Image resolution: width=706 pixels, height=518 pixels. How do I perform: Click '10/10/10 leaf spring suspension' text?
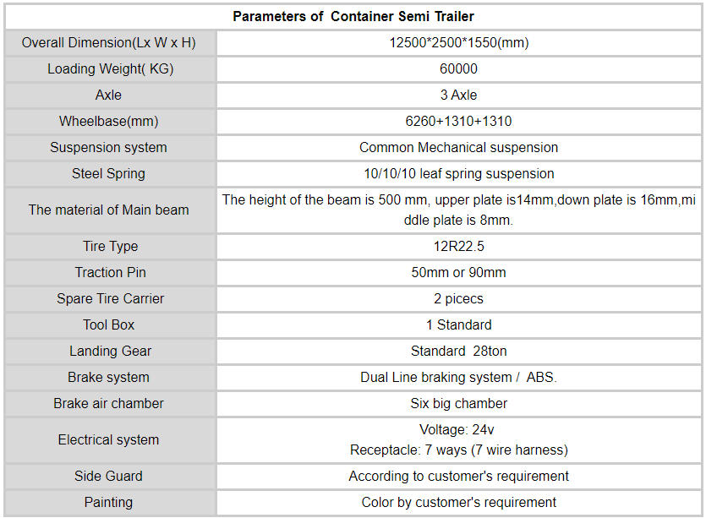pyautogui.click(x=458, y=173)
